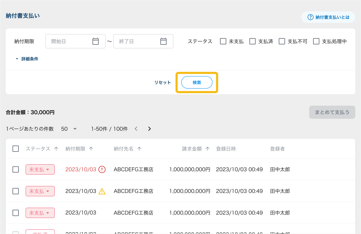The height and width of the screenshot is (234, 361).
Task: Sort by 請求金額 column arrow
Action: [x=208, y=149]
